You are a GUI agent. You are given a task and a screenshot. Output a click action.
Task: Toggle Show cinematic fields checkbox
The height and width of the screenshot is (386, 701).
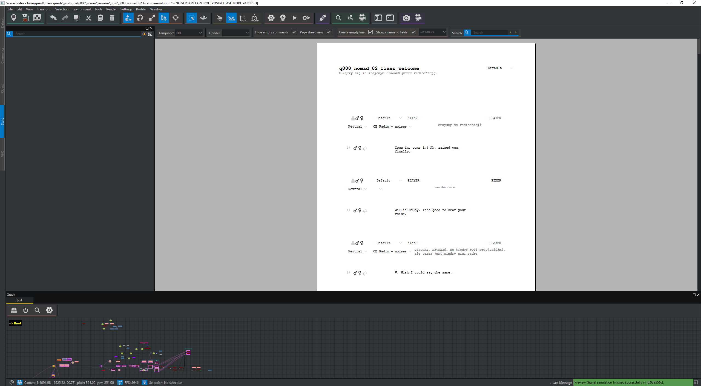[413, 32]
